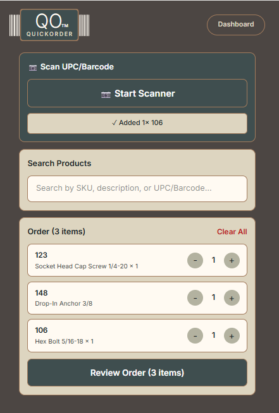The height and width of the screenshot is (413, 279).
Task: Decrease quantity of Hex Bolt 106
Action: coord(195,336)
